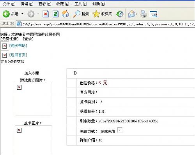
Task: Click the 首页>点卡交易 breadcrumb text
Action: [x=12, y=62]
